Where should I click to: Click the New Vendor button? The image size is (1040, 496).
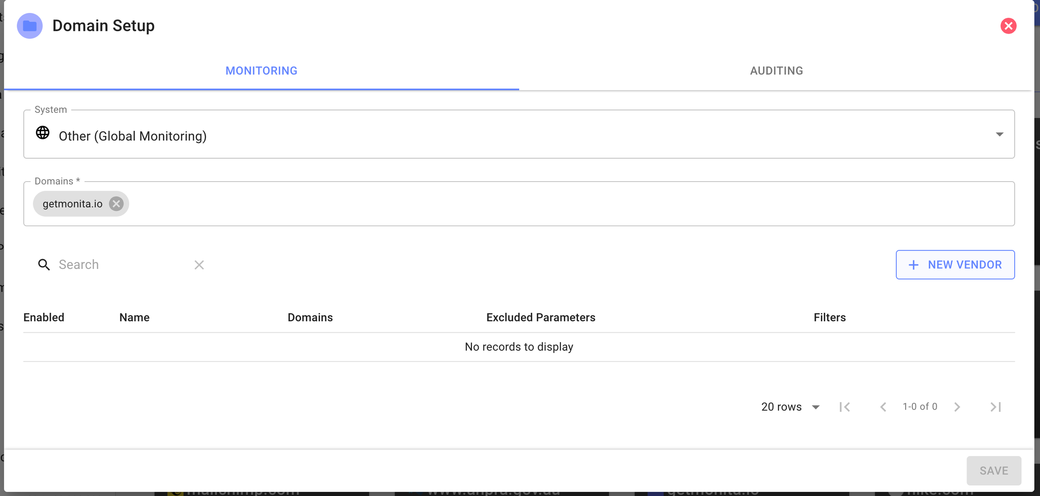point(955,265)
